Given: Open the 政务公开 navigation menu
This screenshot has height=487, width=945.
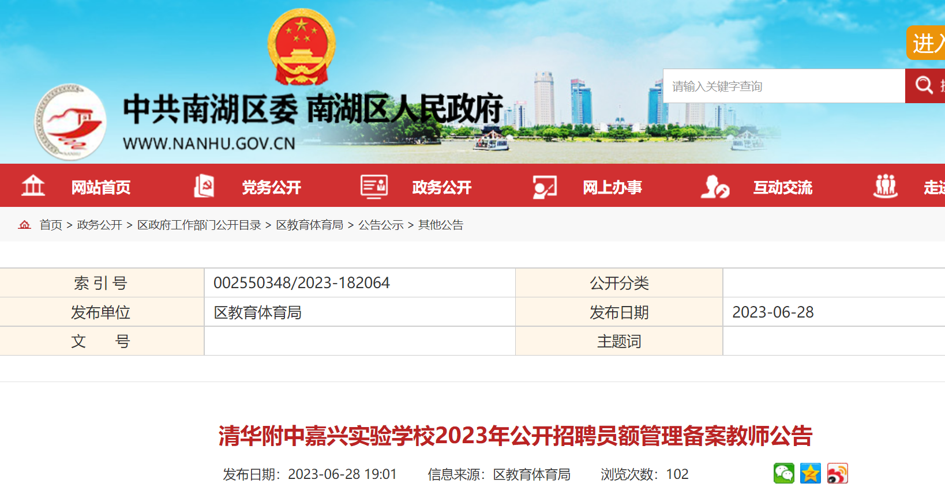Looking at the screenshot, I should coord(441,187).
